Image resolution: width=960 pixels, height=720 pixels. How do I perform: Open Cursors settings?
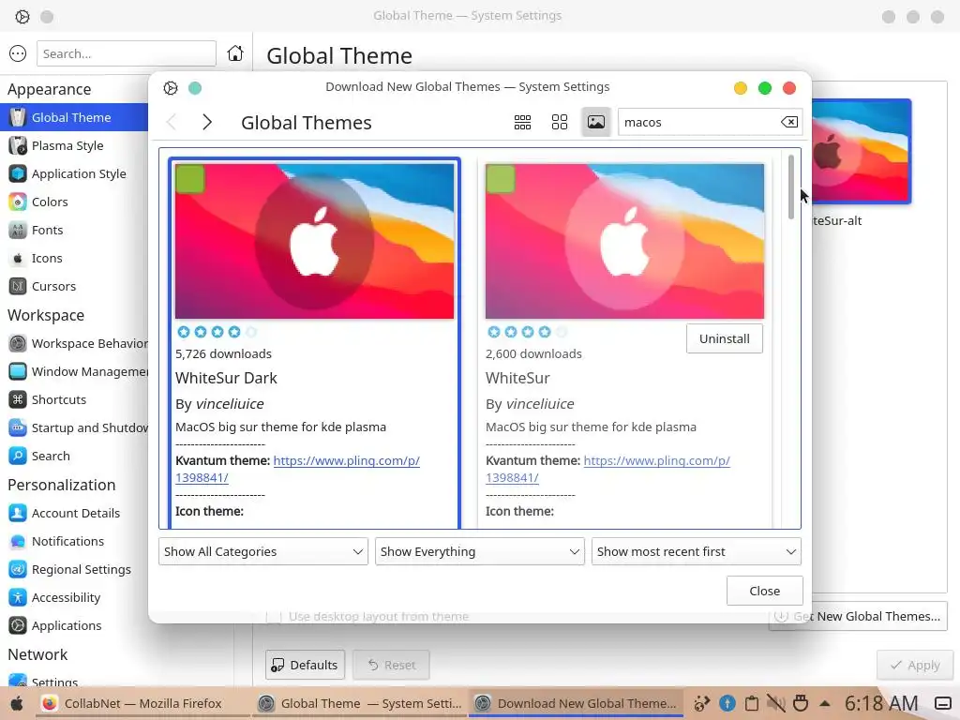pyautogui.click(x=74, y=287)
